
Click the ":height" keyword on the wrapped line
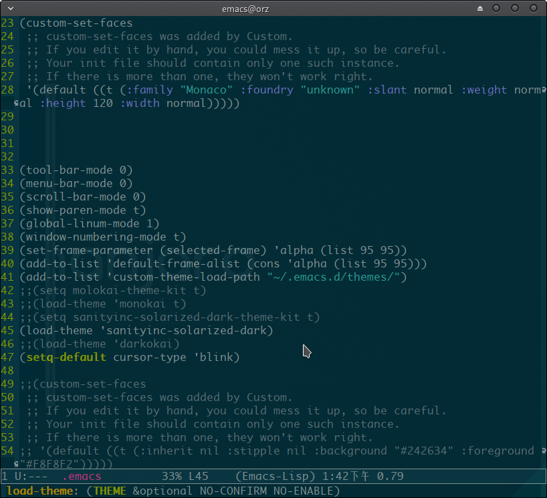63,103
